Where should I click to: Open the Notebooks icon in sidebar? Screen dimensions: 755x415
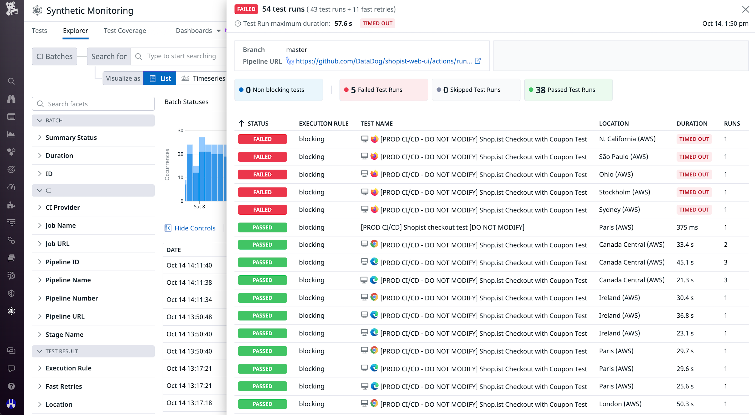(12, 258)
